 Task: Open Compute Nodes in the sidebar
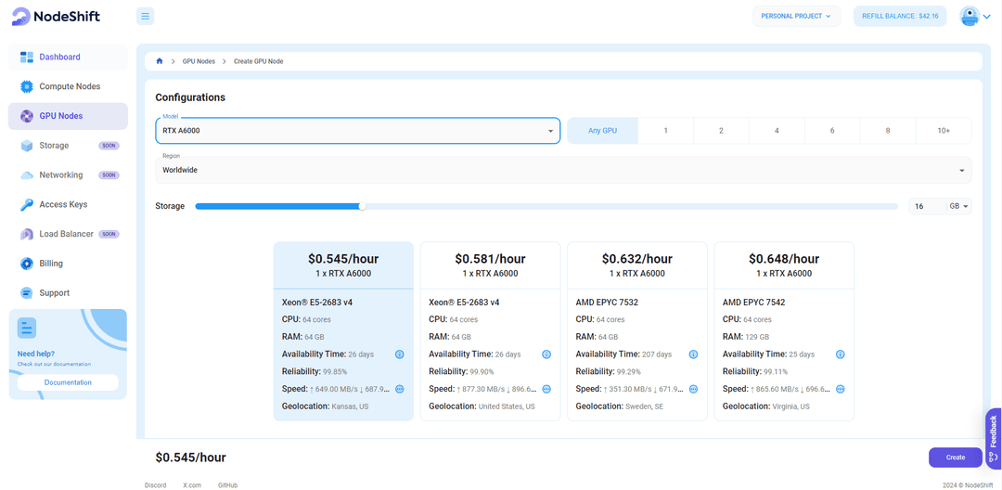click(68, 86)
